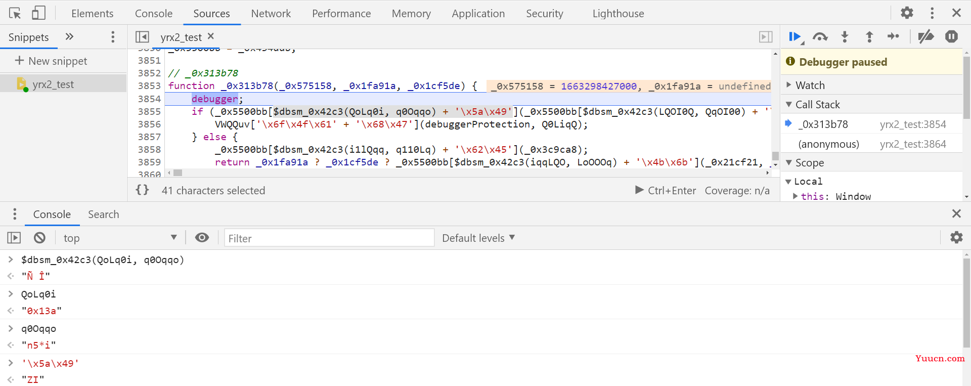Open the Network tab

click(x=271, y=14)
